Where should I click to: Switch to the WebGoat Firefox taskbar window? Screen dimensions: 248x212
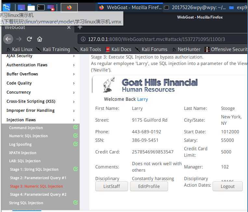click(130, 7)
